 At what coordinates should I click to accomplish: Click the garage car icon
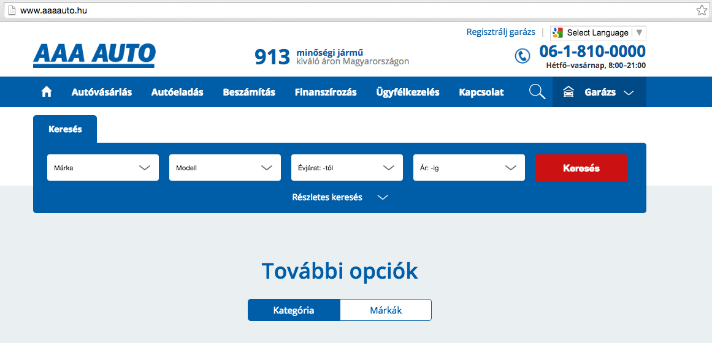[568, 92]
